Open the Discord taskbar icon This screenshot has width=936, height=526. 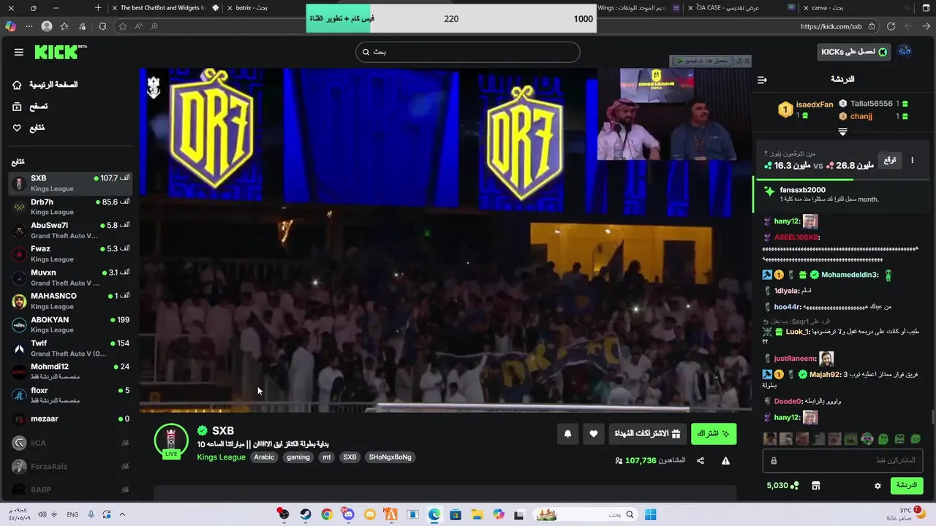tap(348, 514)
